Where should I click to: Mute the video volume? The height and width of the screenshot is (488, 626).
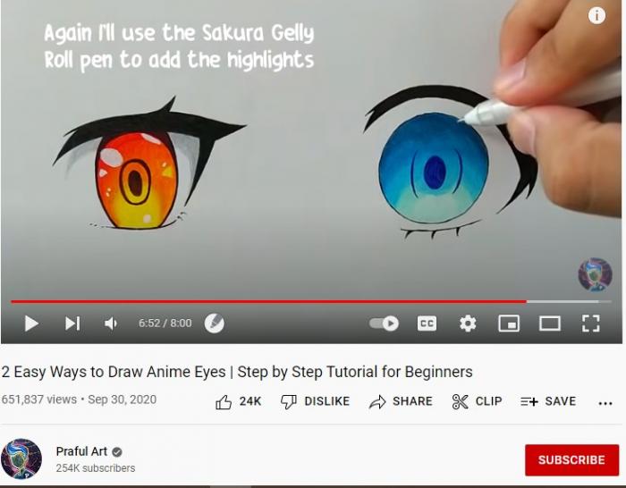coord(111,324)
